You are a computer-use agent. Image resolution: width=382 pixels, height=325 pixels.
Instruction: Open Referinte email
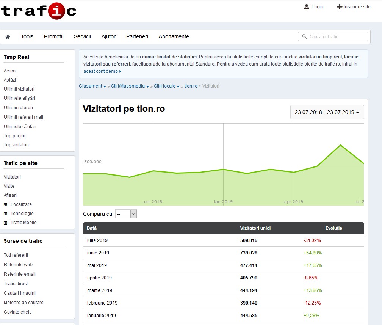(20, 274)
